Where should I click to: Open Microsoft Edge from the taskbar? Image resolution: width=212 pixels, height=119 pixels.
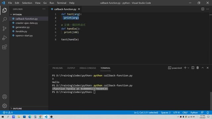coord(30,117)
